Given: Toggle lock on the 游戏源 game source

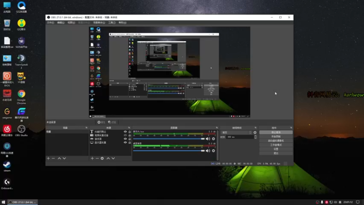Looking at the screenshot, I should coord(130,139).
